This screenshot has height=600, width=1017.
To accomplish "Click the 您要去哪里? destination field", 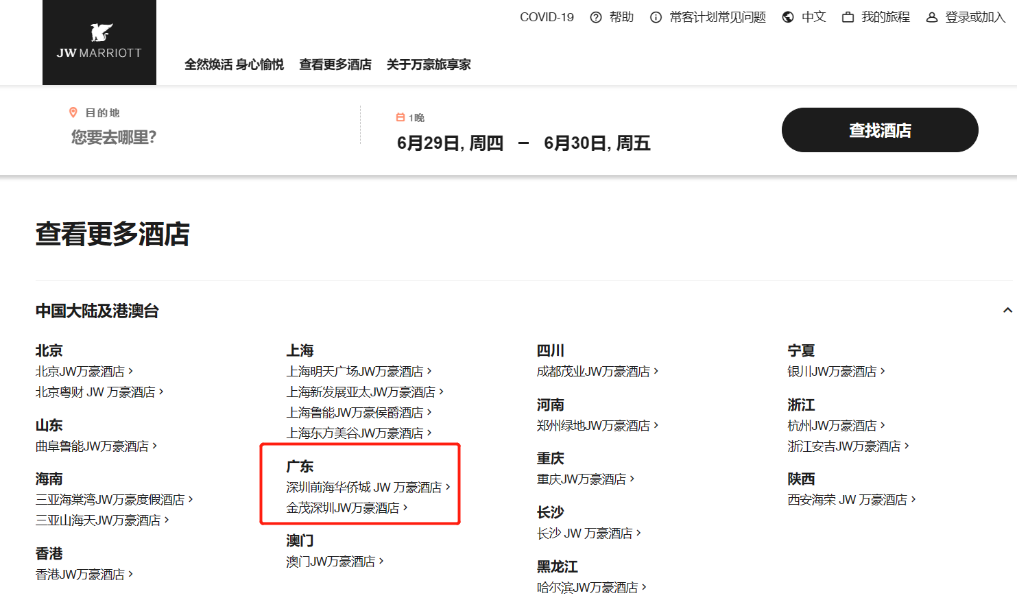I will (x=114, y=138).
